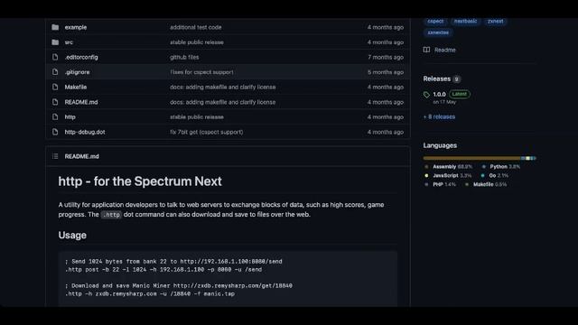Open Makefile row's 'docs: adding makefile' commit
Viewport: 578px width, 325px height.
223,87
